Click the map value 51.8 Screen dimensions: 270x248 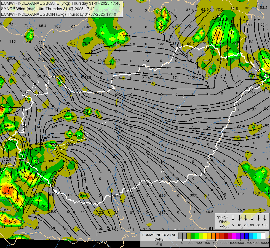[x=85, y=128]
